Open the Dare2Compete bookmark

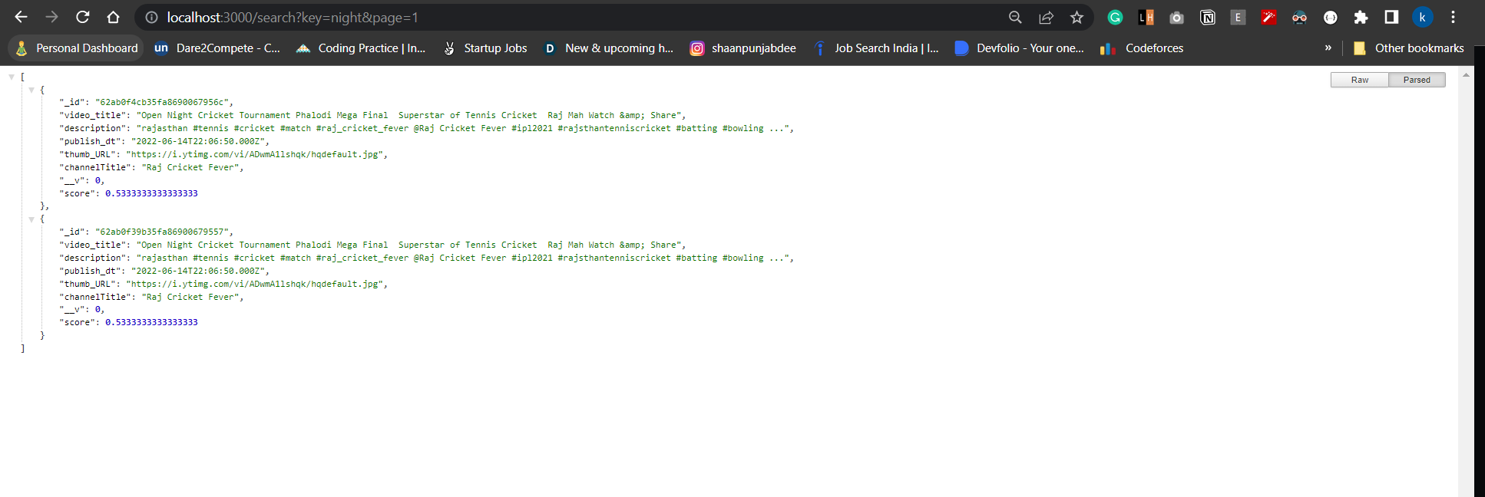217,48
